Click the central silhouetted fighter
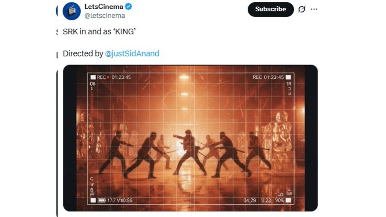Screen dimensions: 386x217 (190, 151)
